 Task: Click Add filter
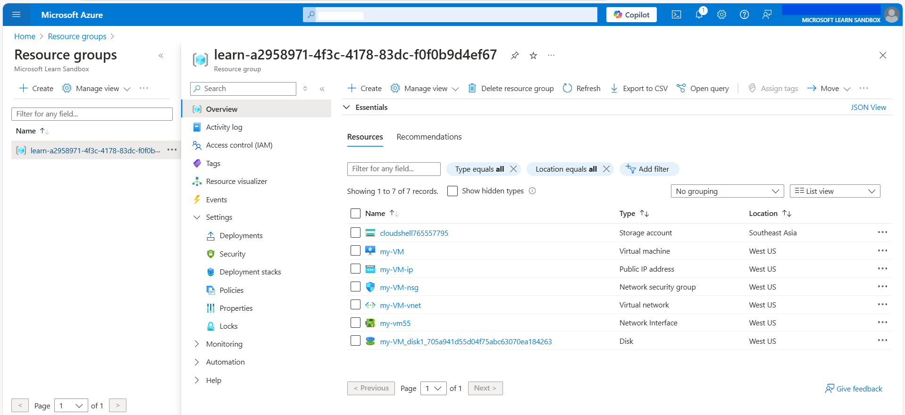tap(649, 169)
